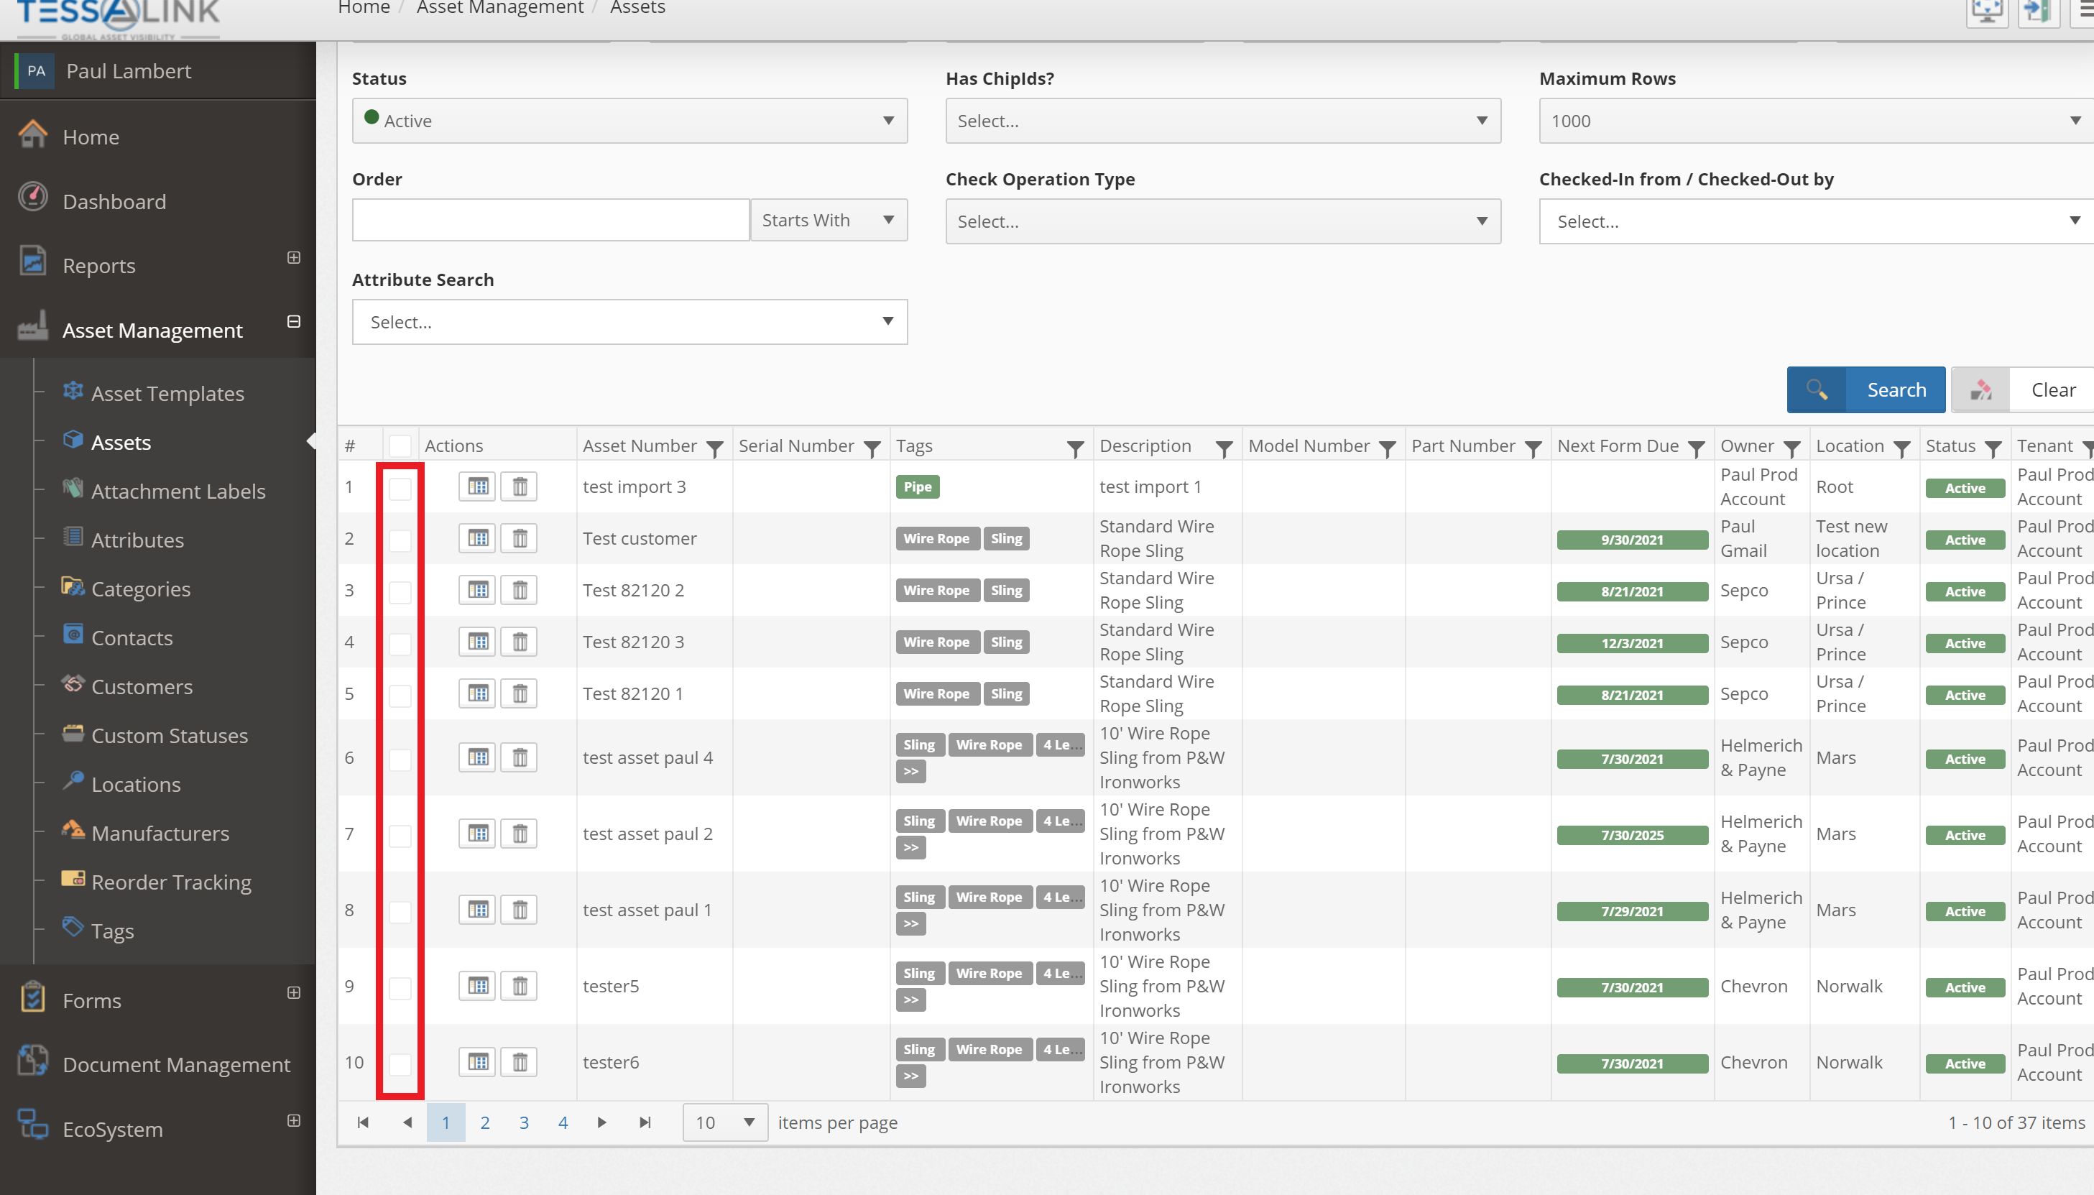The image size is (2094, 1195).
Task: Open Reorder Tracking in sidebar
Action: [x=171, y=882]
